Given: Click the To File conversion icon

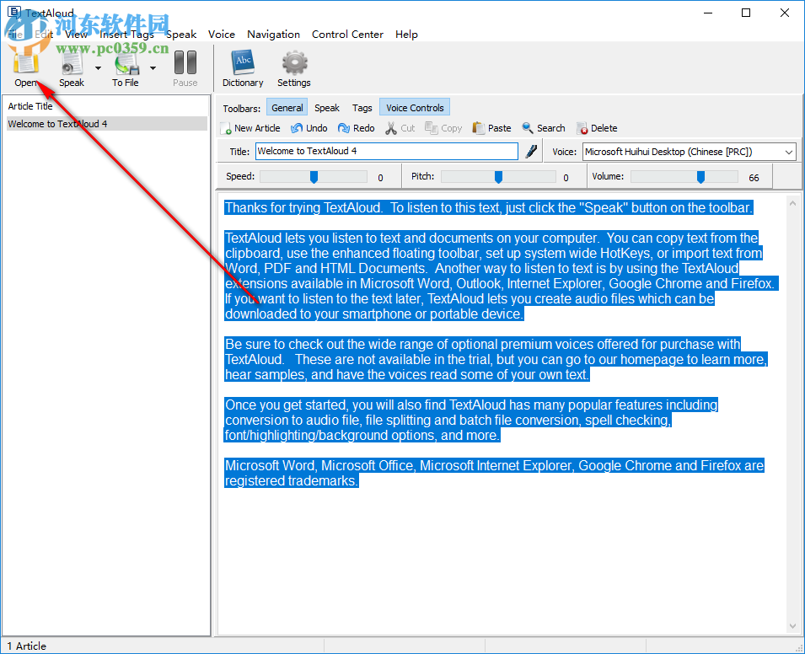Looking at the screenshot, I should coord(125,63).
